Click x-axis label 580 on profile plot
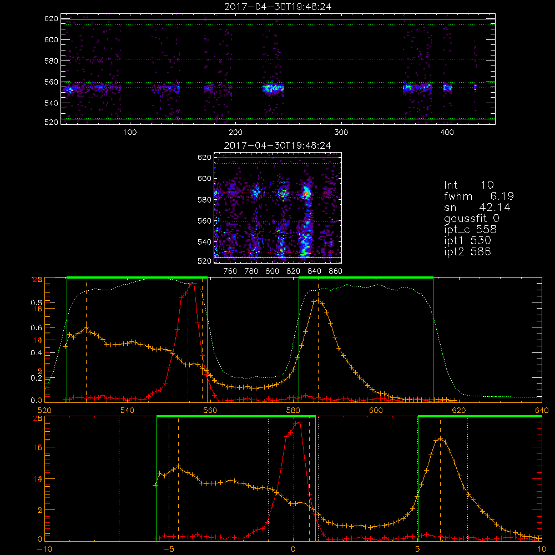 coord(292,410)
